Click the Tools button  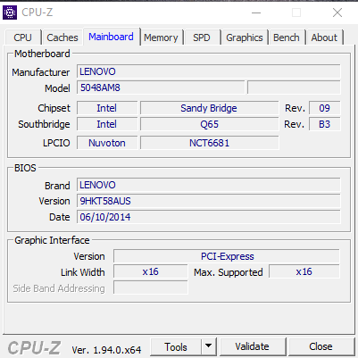[176, 346]
